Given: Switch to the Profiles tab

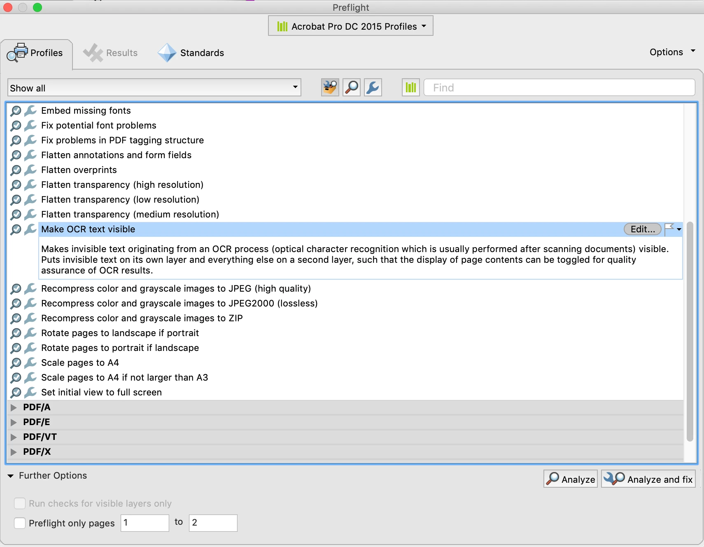Looking at the screenshot, I should [37, 54].
